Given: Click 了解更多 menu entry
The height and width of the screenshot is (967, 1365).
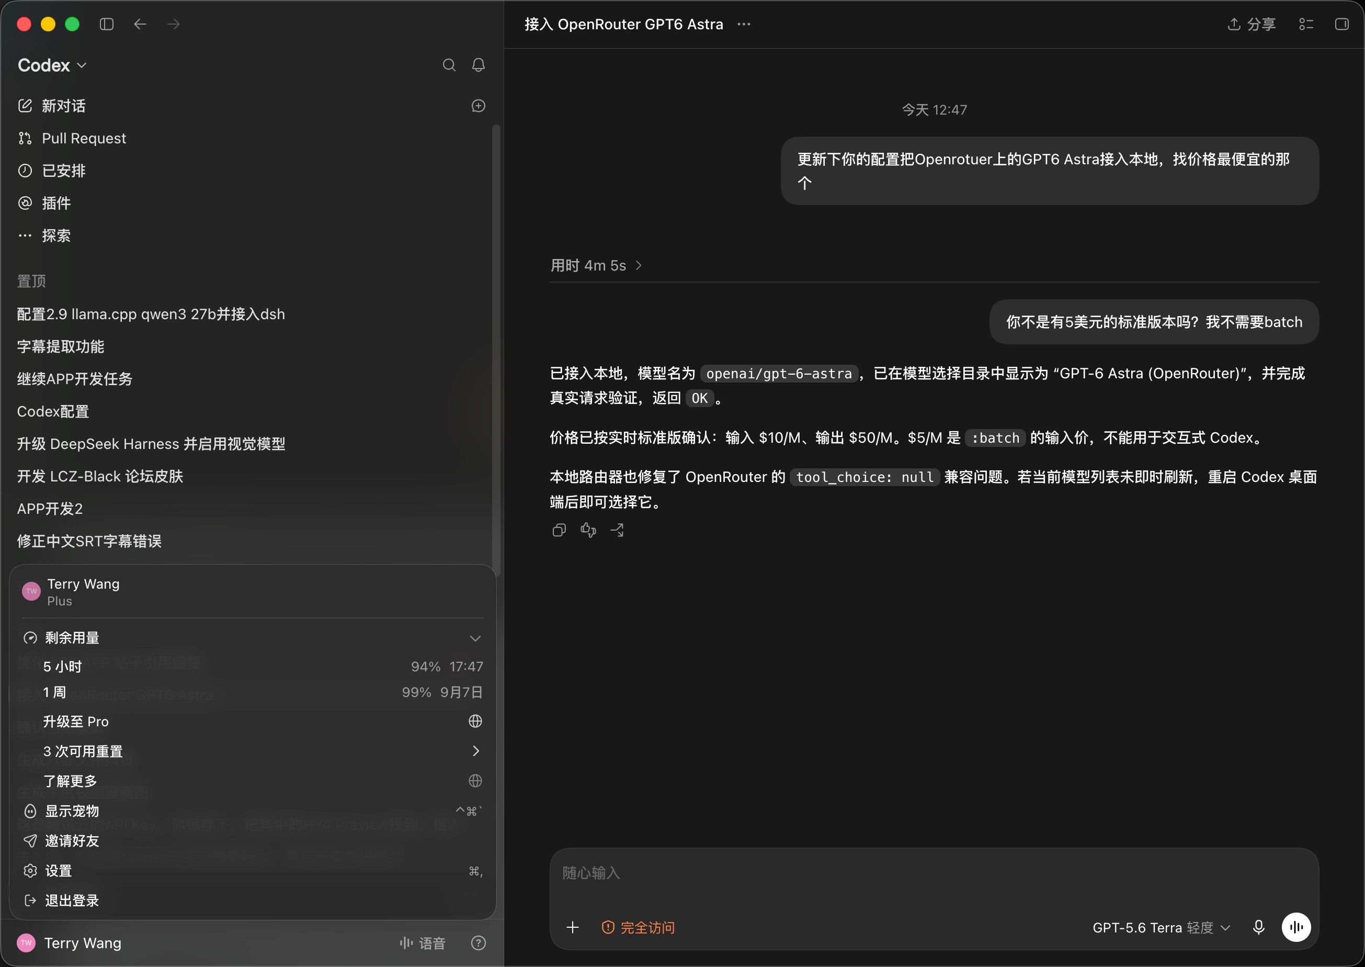Looking at the screenshot, I should [252, 781].
